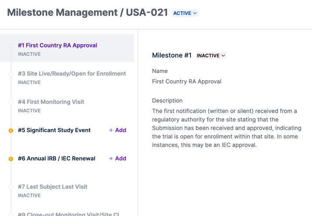Click the timeline circle beside milestone #3

coord(11,74)
